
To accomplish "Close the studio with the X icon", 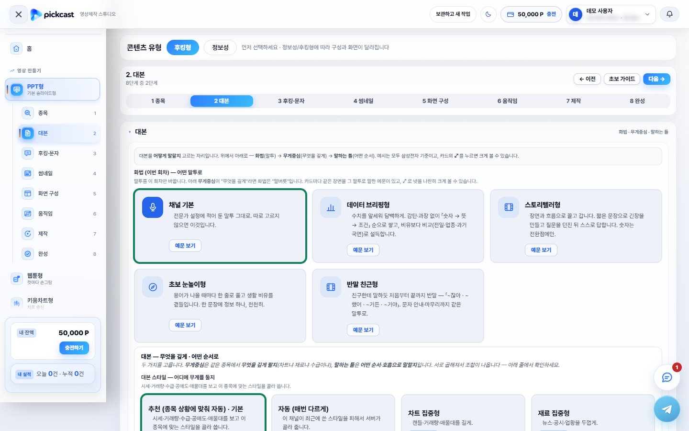I will tap(19, 14).
